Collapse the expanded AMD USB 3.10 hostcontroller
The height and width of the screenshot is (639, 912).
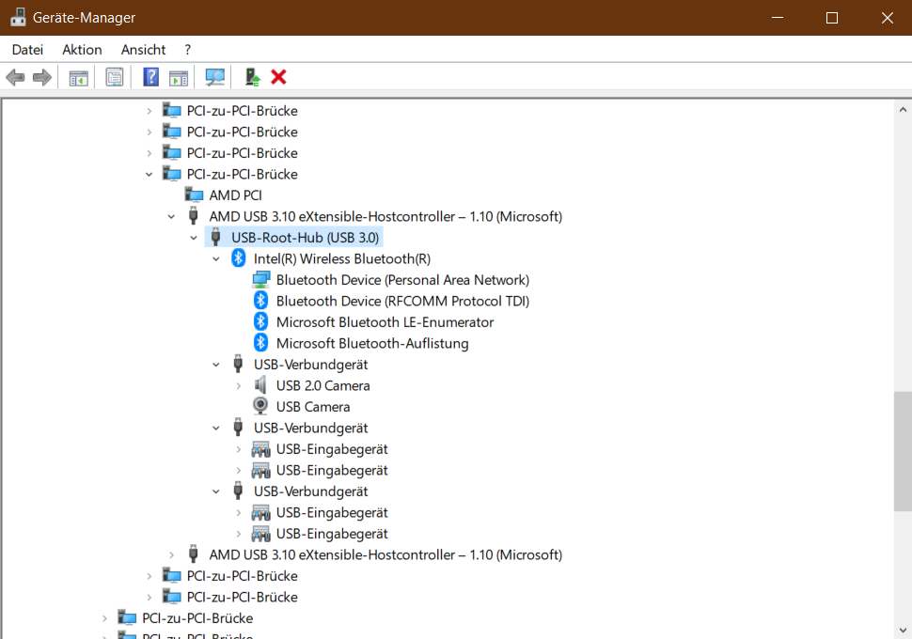(x=171, y=217)
